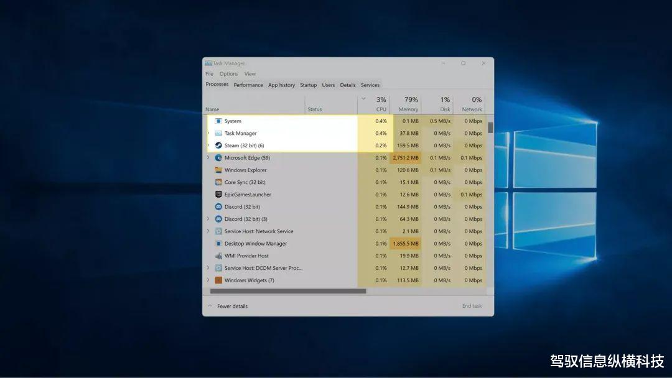Collapse the Windows Widgets process group
This screenshot has width=672, height=378.
point(207,280)
